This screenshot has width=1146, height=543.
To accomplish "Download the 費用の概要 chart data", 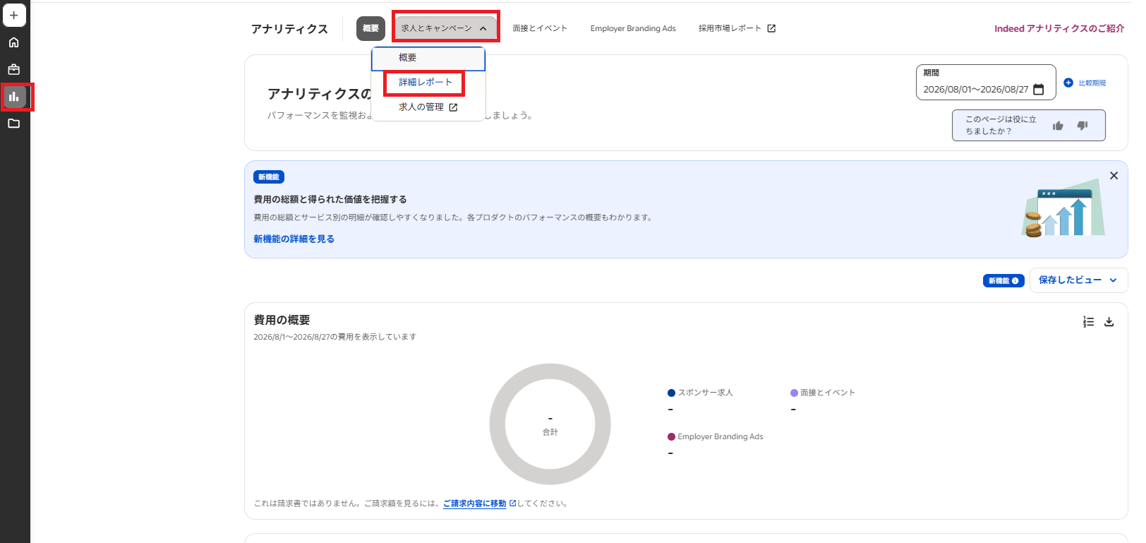I will point(1109,321).
